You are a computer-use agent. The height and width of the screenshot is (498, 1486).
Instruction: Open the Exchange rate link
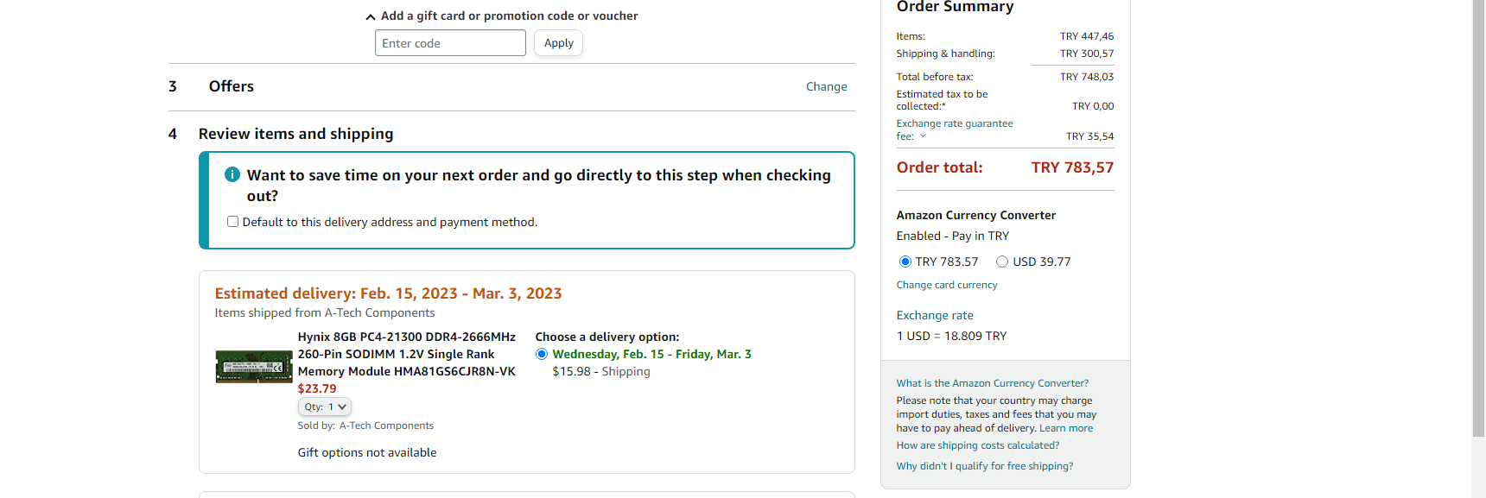pos(935,316)
